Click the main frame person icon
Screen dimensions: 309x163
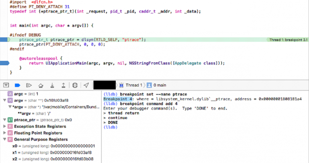[x=149, y=85]
